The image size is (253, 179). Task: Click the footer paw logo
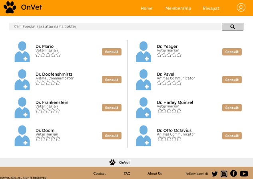tap(112, 162)
